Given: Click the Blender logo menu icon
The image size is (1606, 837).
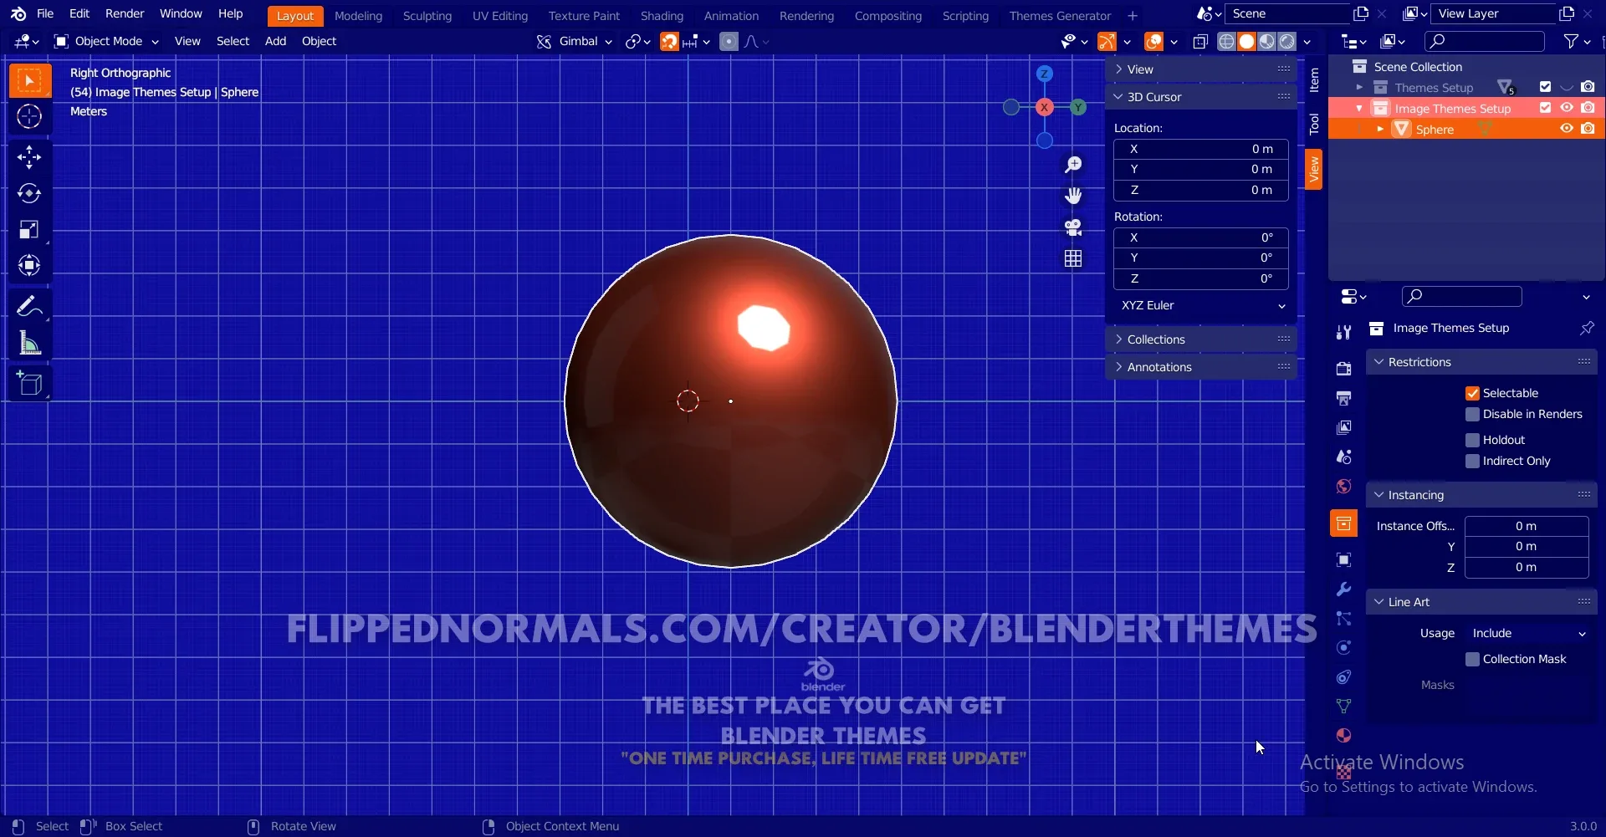Looking at the screenshot, I should pos(18,13).
